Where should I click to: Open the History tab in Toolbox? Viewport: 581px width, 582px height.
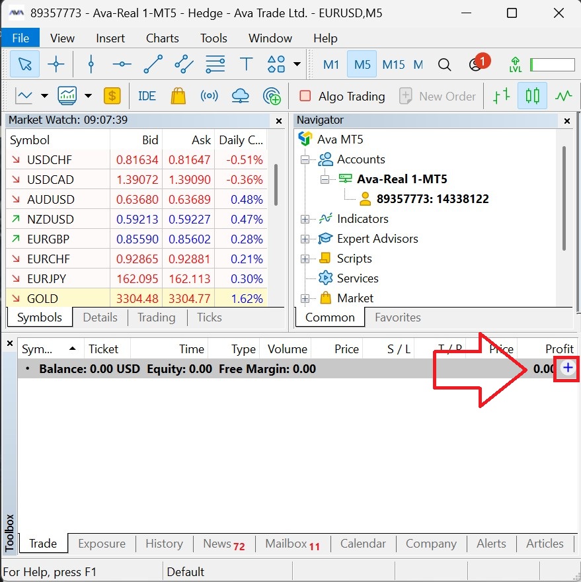[x=165, y=544]
